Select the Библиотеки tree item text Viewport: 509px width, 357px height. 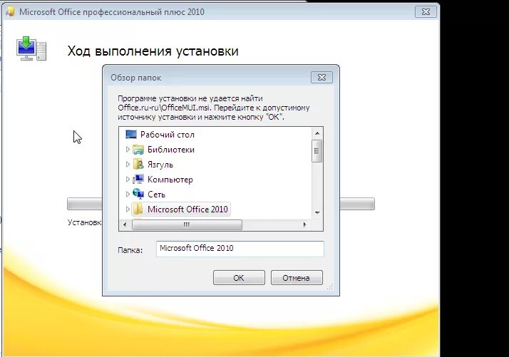coord(171,150)
